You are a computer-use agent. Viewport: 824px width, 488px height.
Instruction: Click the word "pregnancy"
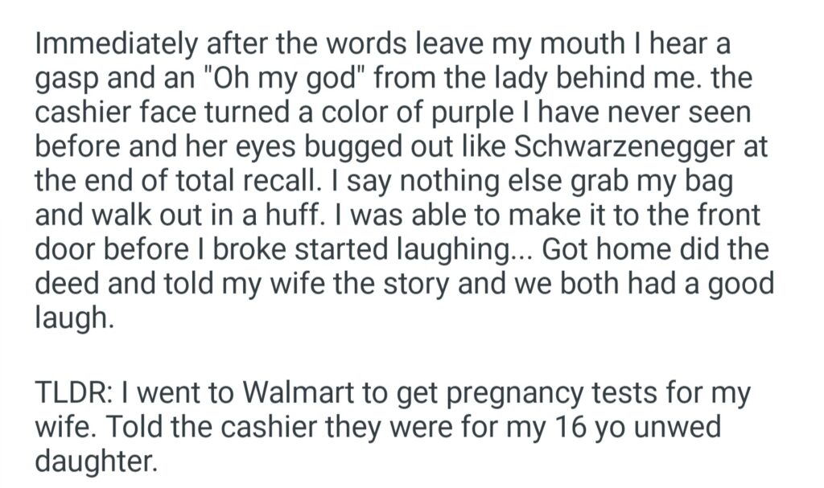point(502,396)
